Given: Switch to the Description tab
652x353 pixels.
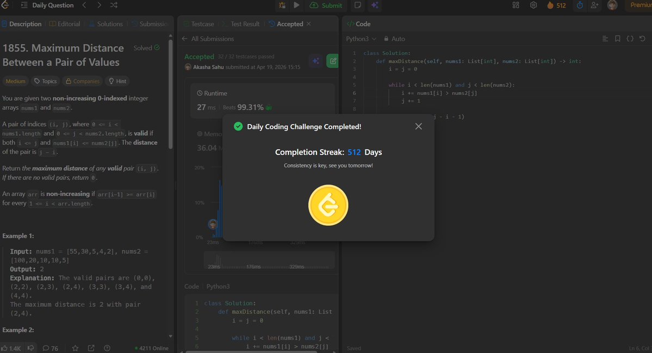Looking at the screenshot, I should [x=22, y=24].
